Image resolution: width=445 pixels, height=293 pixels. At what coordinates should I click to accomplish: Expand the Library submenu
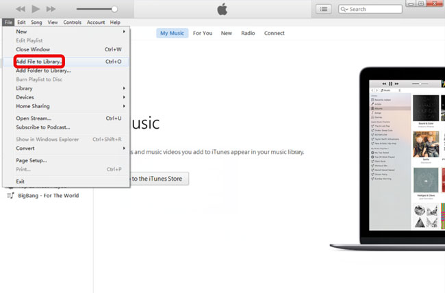[x=66, y=88]
